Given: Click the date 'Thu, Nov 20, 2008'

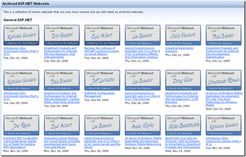Looking at the screenshot, I should point(96,151).
